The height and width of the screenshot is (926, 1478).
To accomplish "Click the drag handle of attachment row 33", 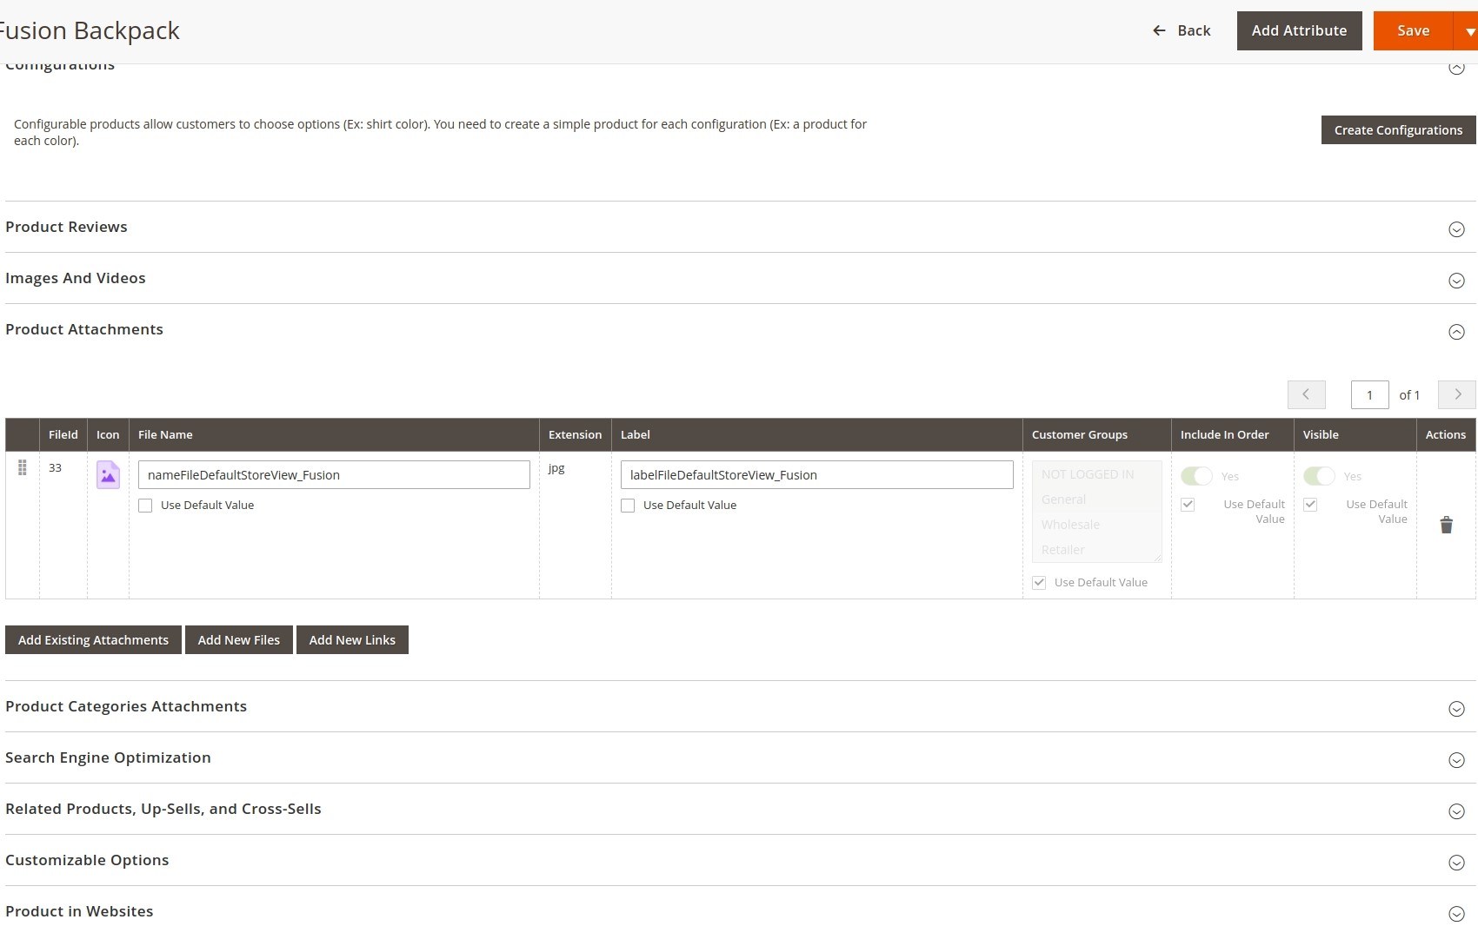I will coord(23,468).
